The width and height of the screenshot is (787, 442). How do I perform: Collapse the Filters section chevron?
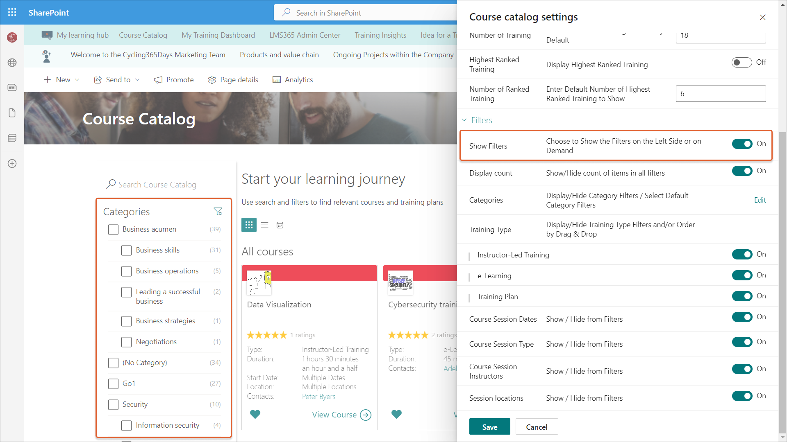click(464, 120)
